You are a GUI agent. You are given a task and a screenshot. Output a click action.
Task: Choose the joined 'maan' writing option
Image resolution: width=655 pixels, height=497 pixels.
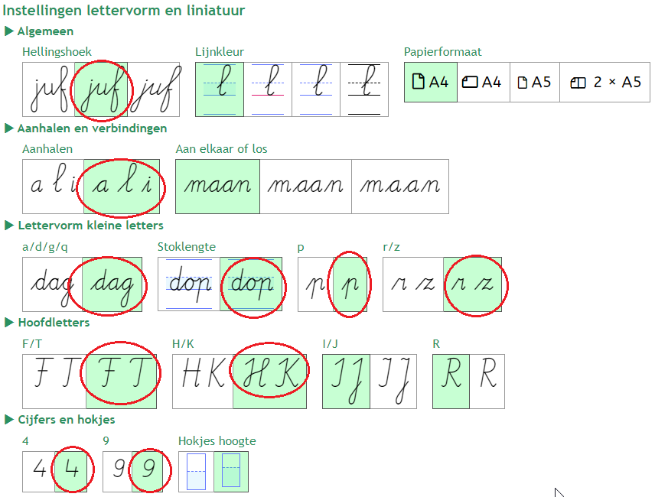218,186
